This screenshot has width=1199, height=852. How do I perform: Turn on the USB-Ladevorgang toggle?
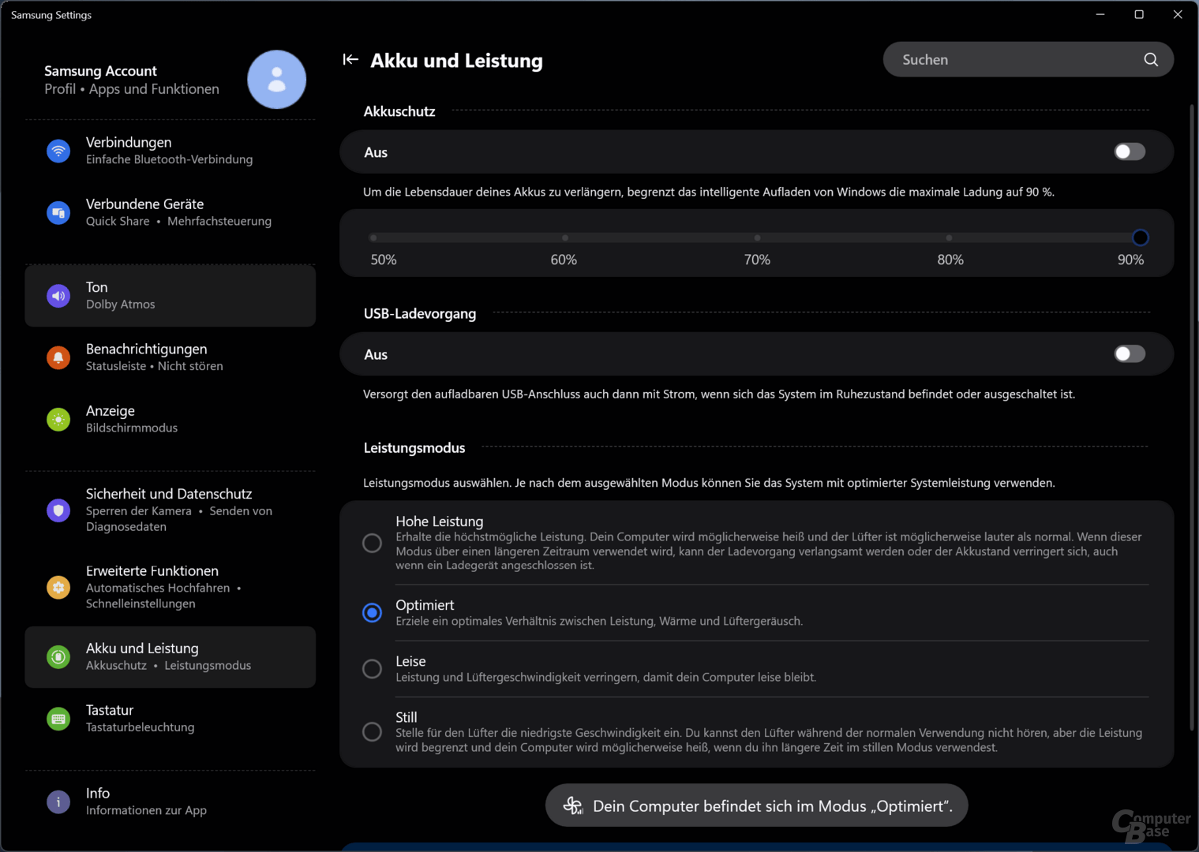coord(1129,354)
